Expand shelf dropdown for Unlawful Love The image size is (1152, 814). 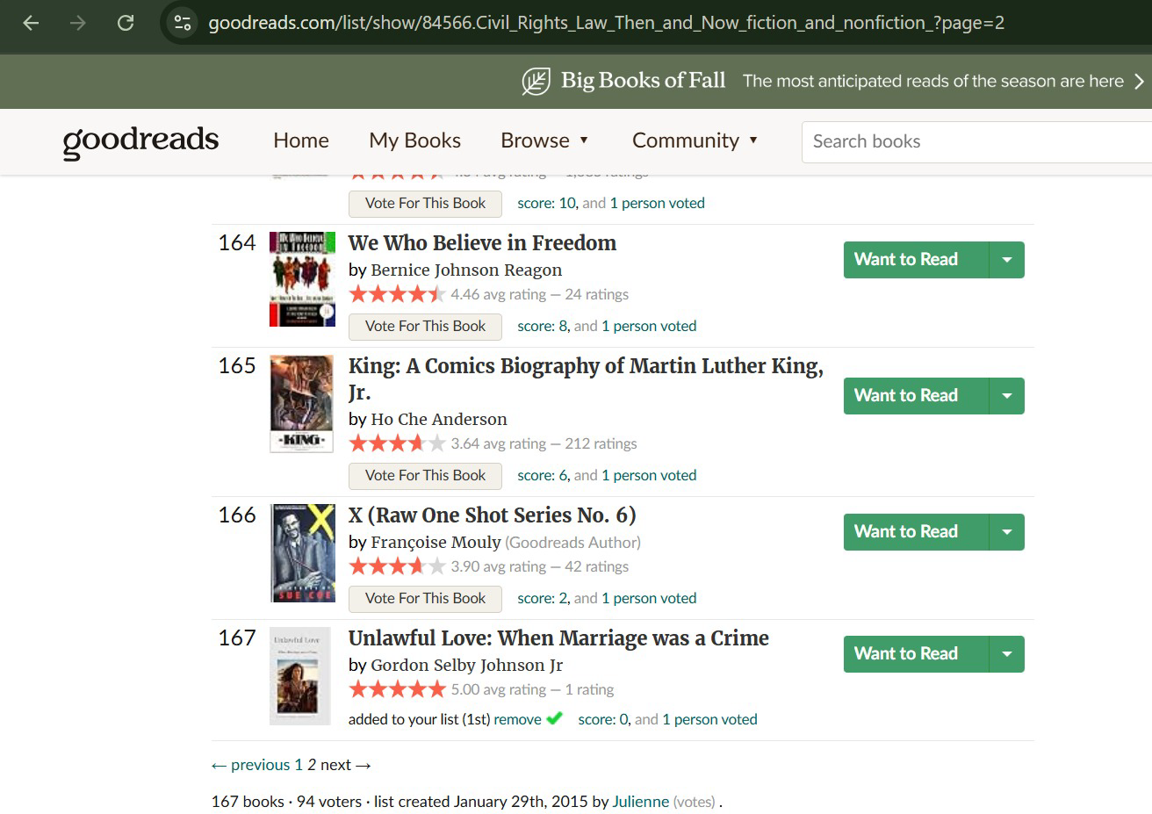pyautogui.click(x=1007, y=654)
